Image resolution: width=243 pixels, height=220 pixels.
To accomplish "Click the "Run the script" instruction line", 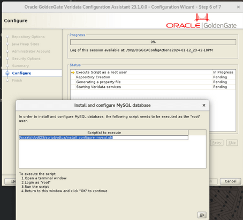I will pyautogui.click(x=35, y=187).
